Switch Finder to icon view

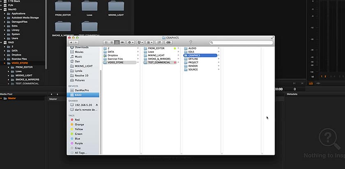pos(106,42)
